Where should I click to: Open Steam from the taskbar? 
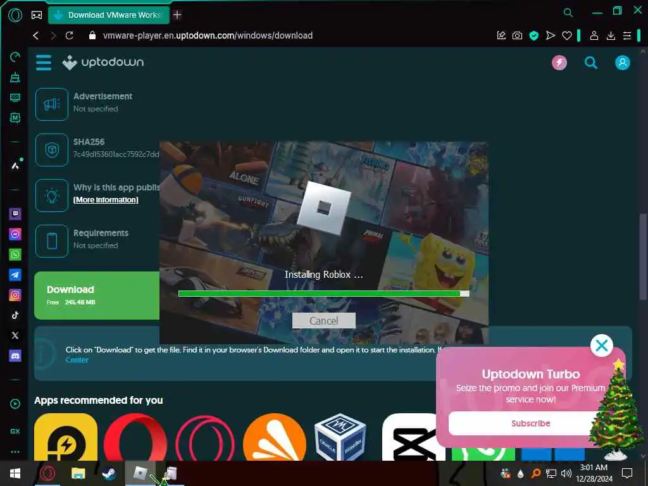(x=109, y=473)
